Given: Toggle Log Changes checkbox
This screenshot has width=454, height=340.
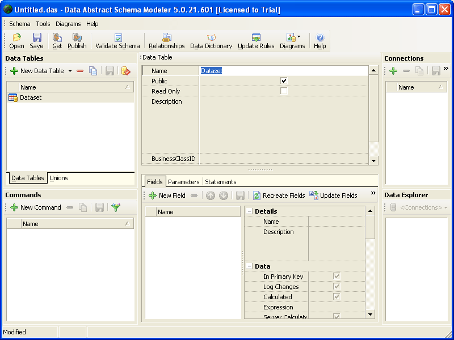Looking at the screenshot, I should (x=337, y=287).
